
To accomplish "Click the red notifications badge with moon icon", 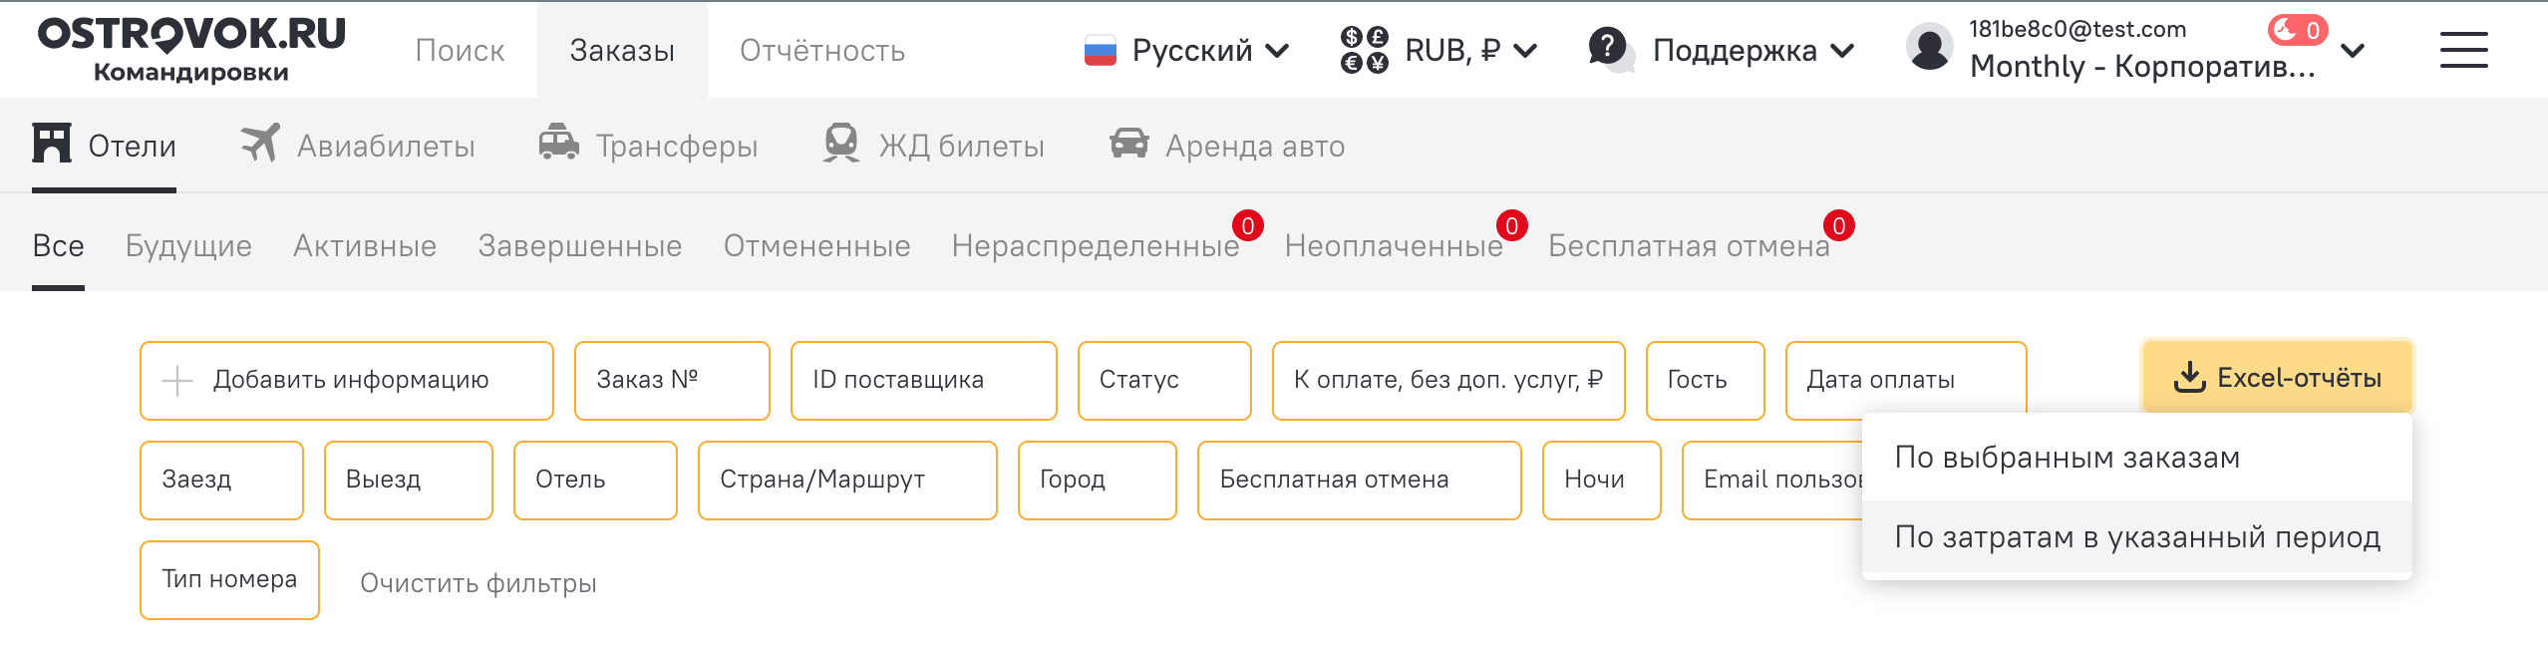I will coord(2297,30).
